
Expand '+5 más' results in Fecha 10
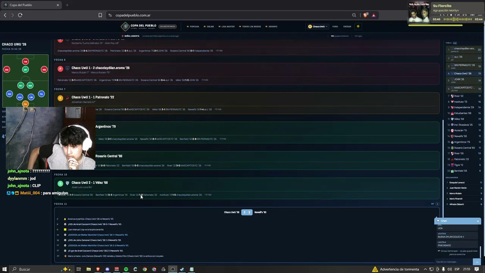point(208,195)
